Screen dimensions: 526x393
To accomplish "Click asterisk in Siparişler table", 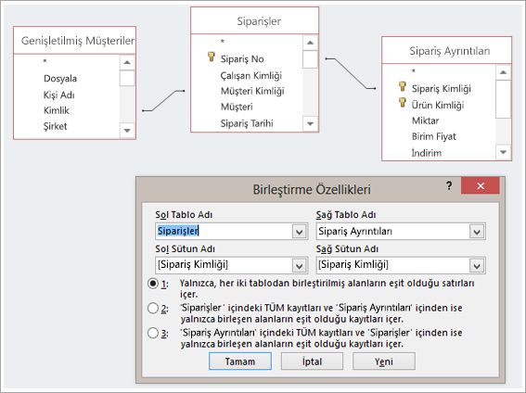I will coord(222,42).
